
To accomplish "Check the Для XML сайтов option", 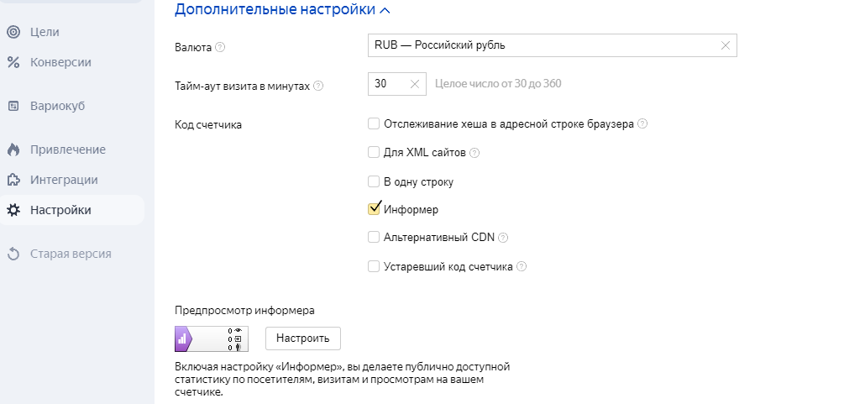I will pyautogui.click(x=375, y=153).
